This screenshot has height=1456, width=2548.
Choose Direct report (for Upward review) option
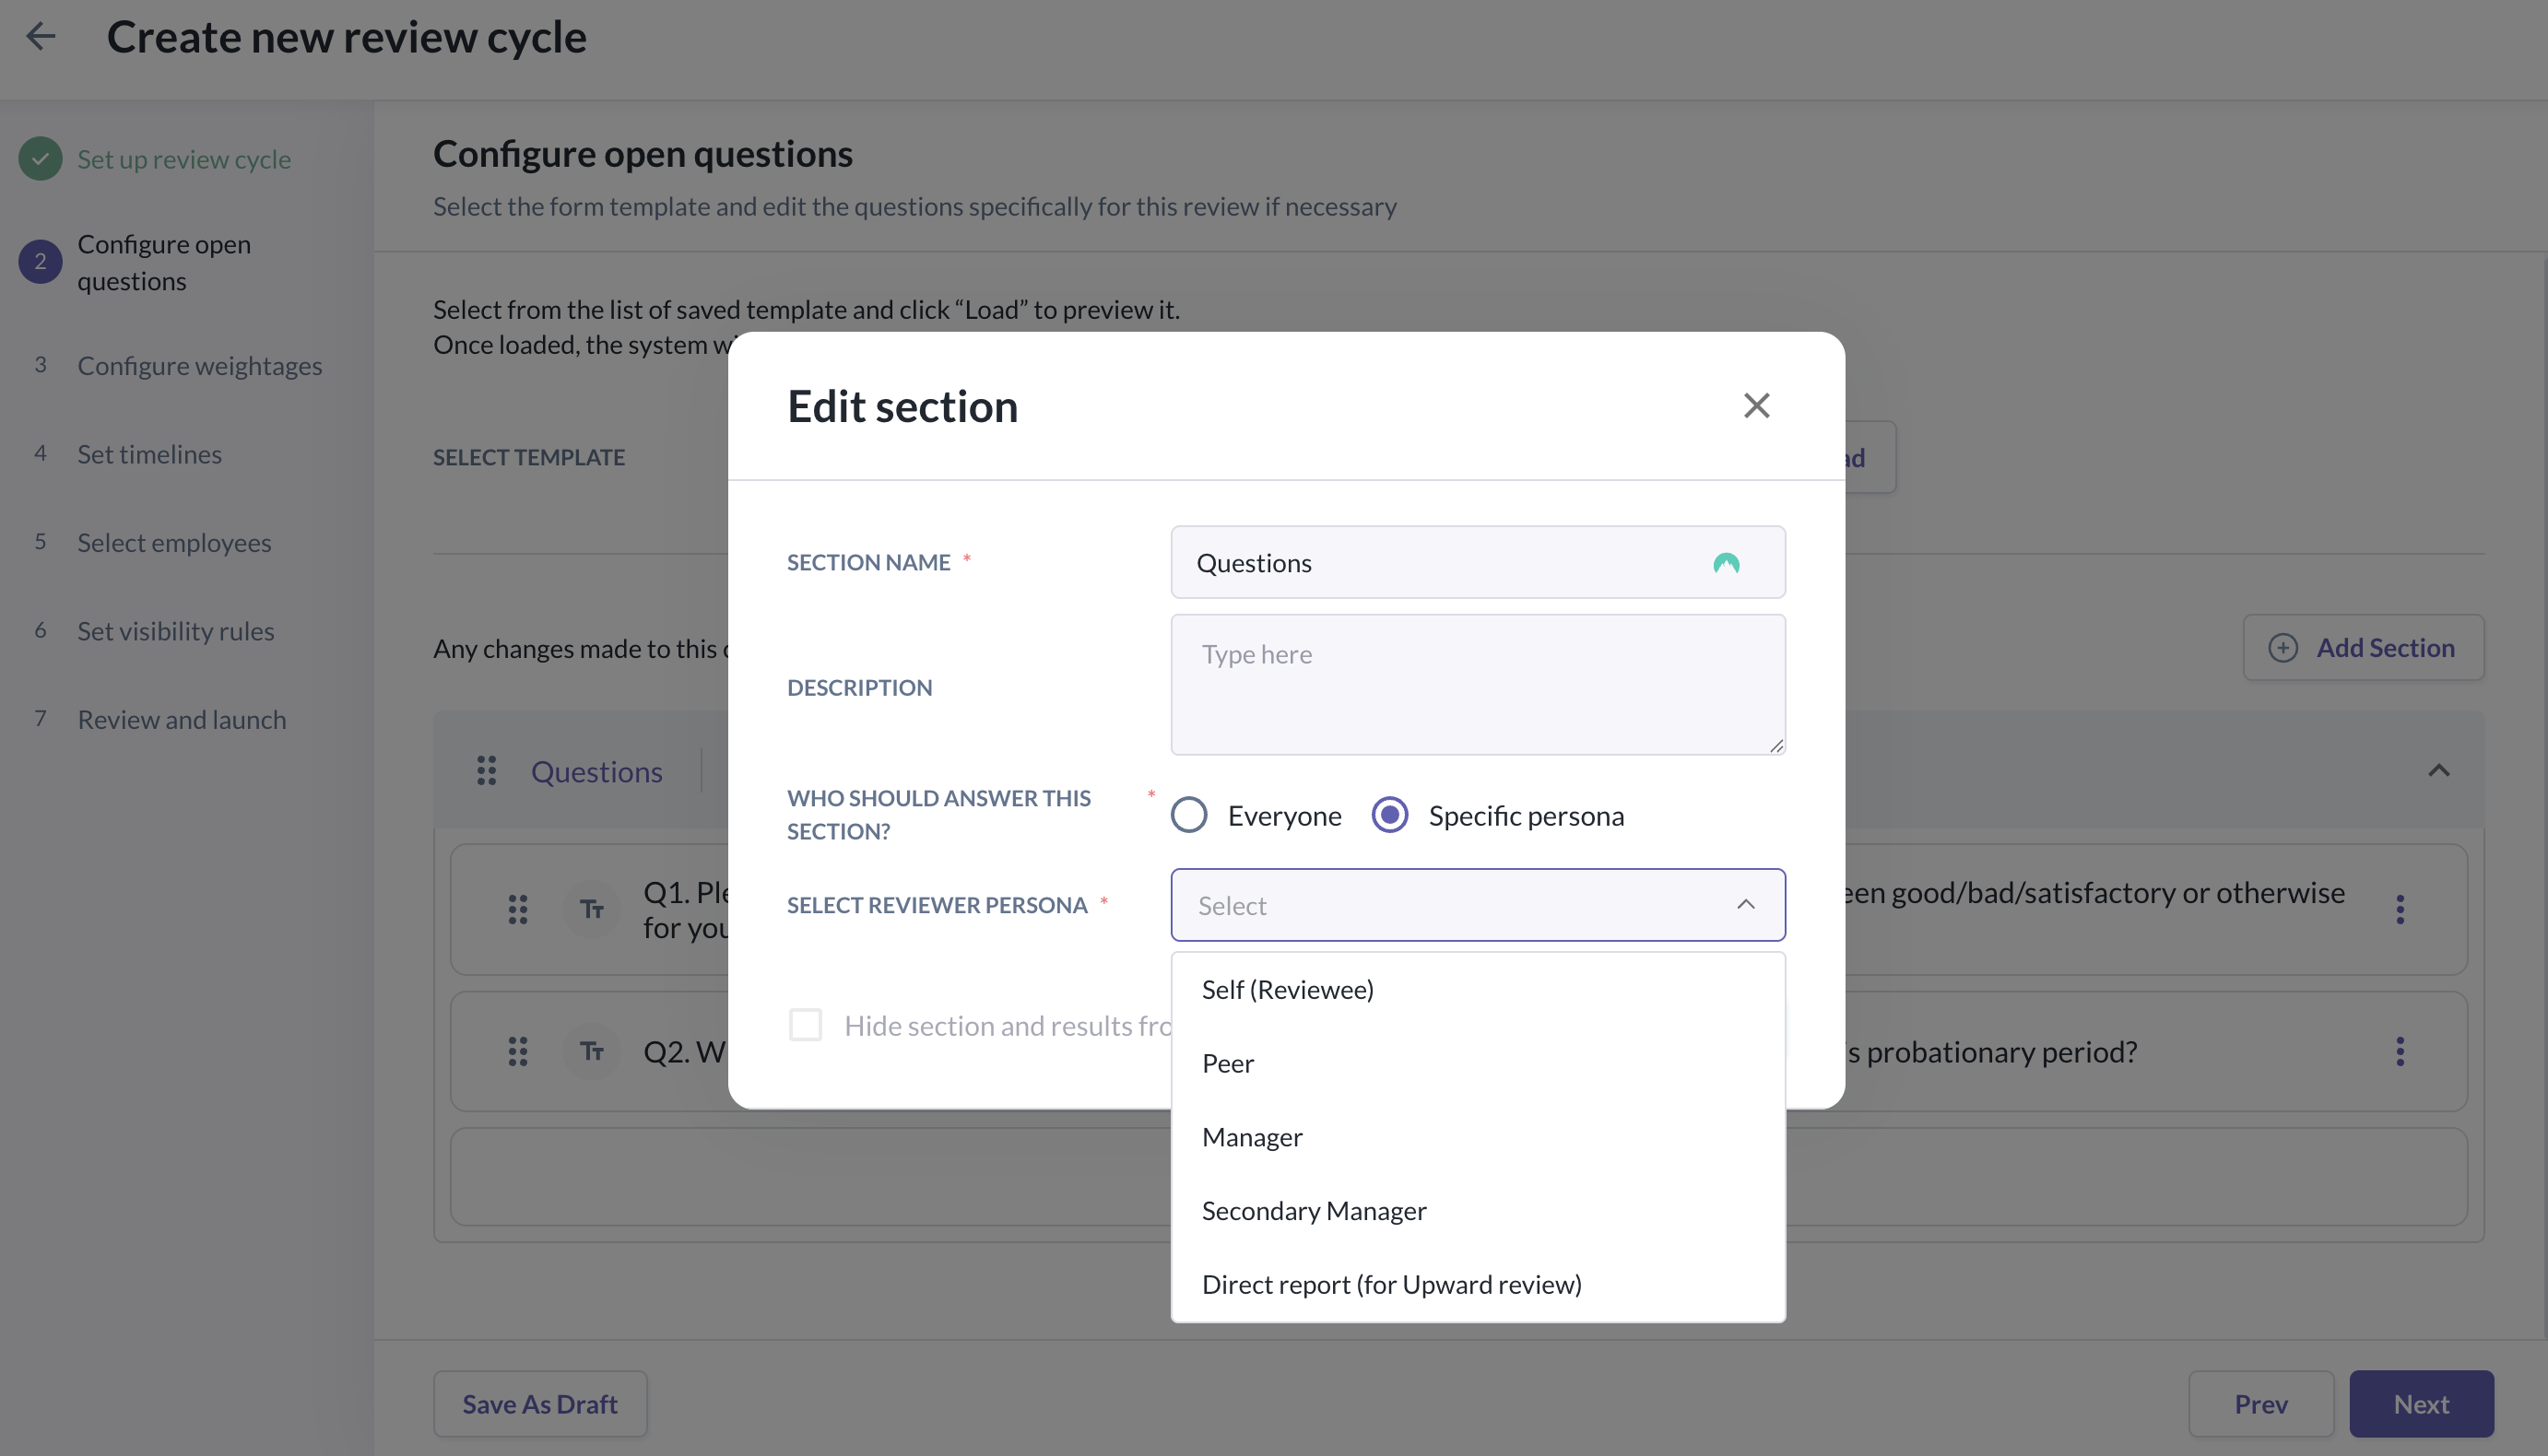coord(1390,1284)
